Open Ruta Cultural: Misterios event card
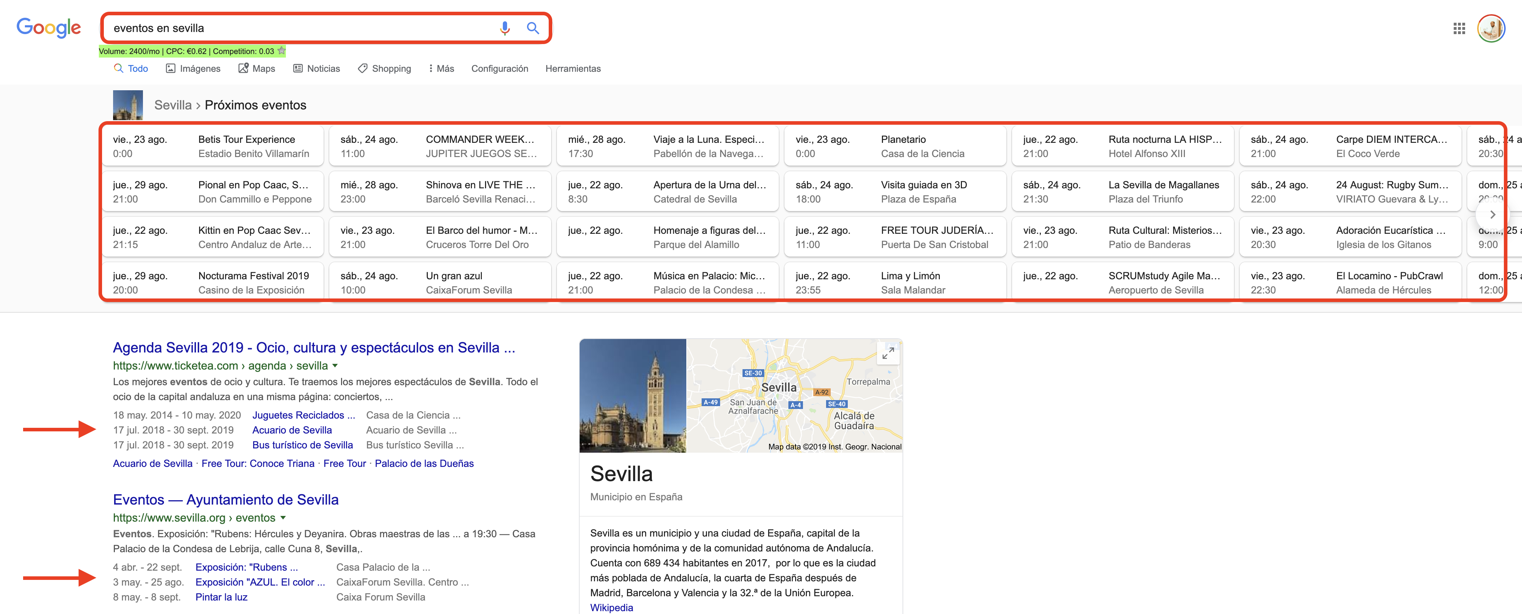The height and width of the screenshot is (614, 1522). pos(1123,237)
